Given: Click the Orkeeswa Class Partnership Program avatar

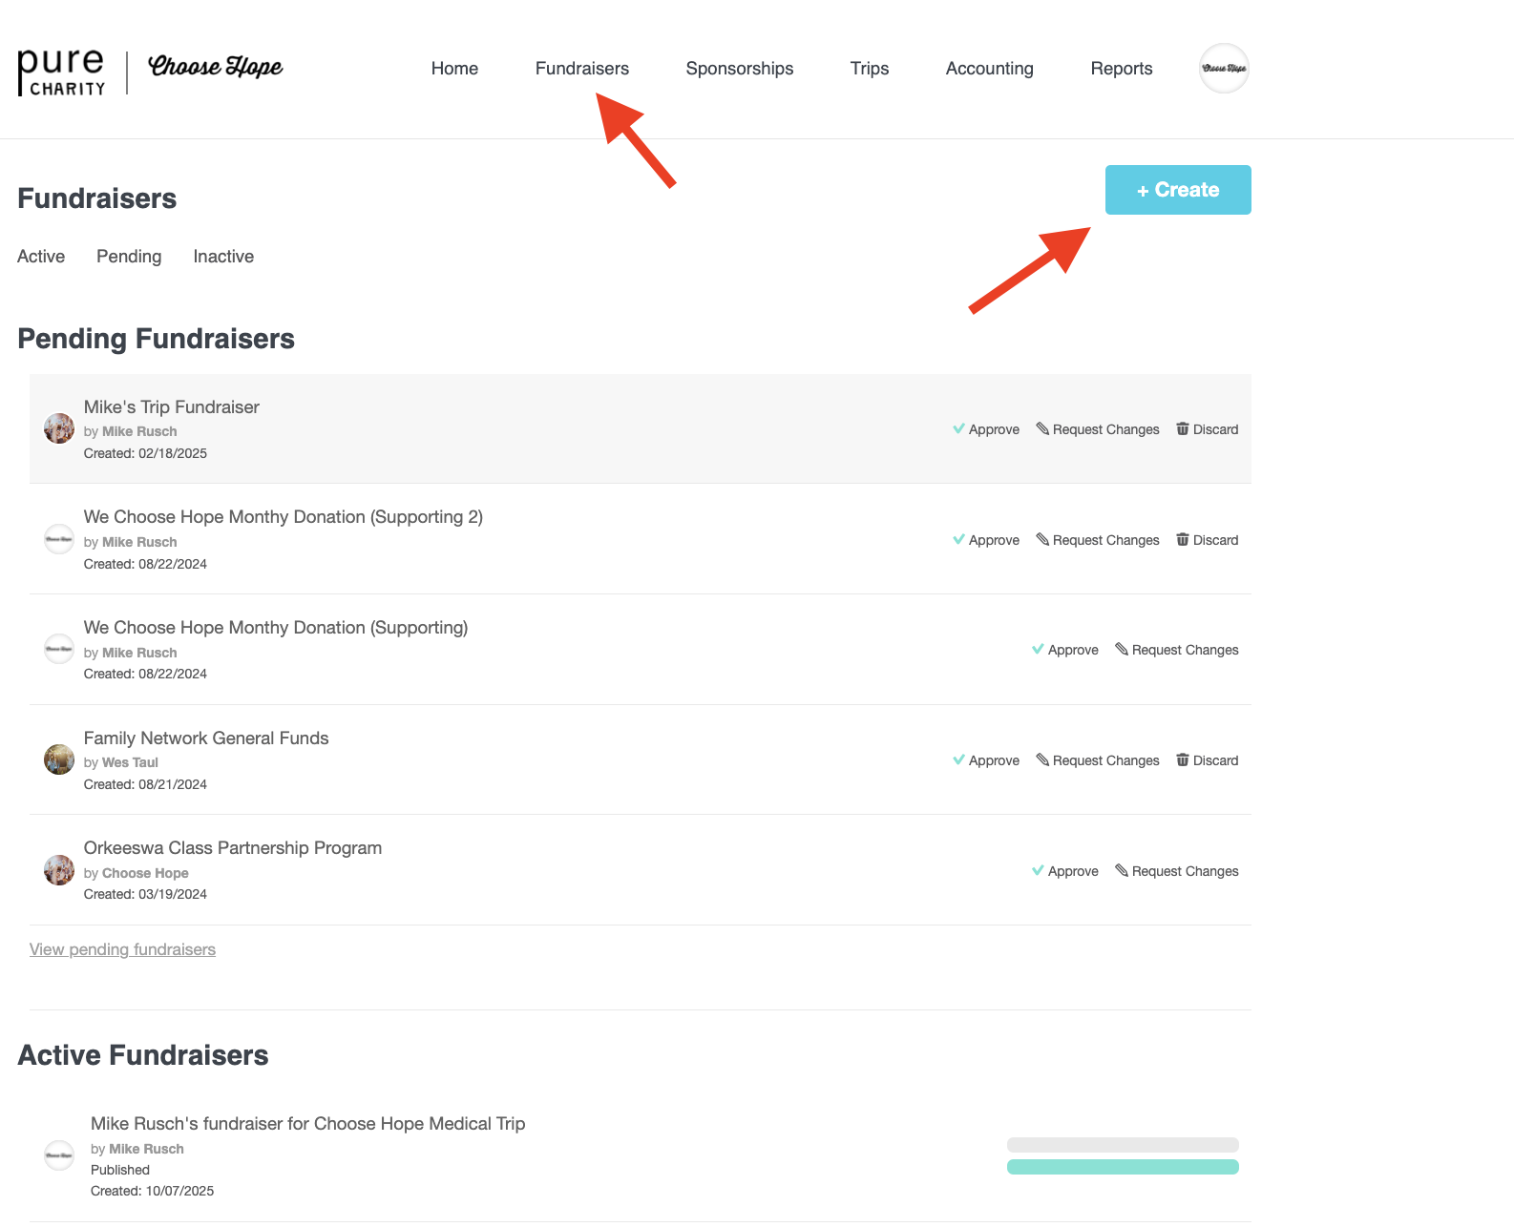Looking at the screenshot, I should tap(59, 870).
